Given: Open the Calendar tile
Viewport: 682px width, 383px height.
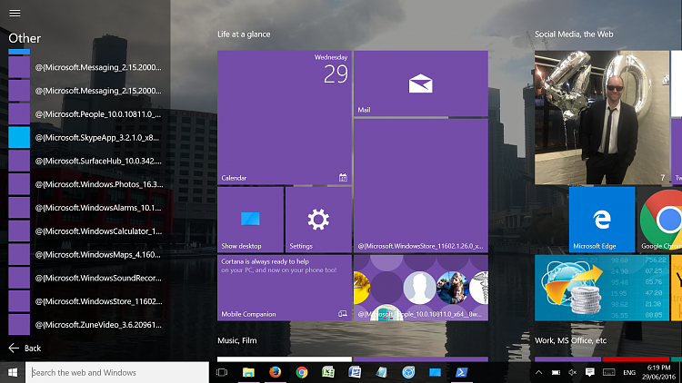Looking at the screenshot, I should click(285, 117).
